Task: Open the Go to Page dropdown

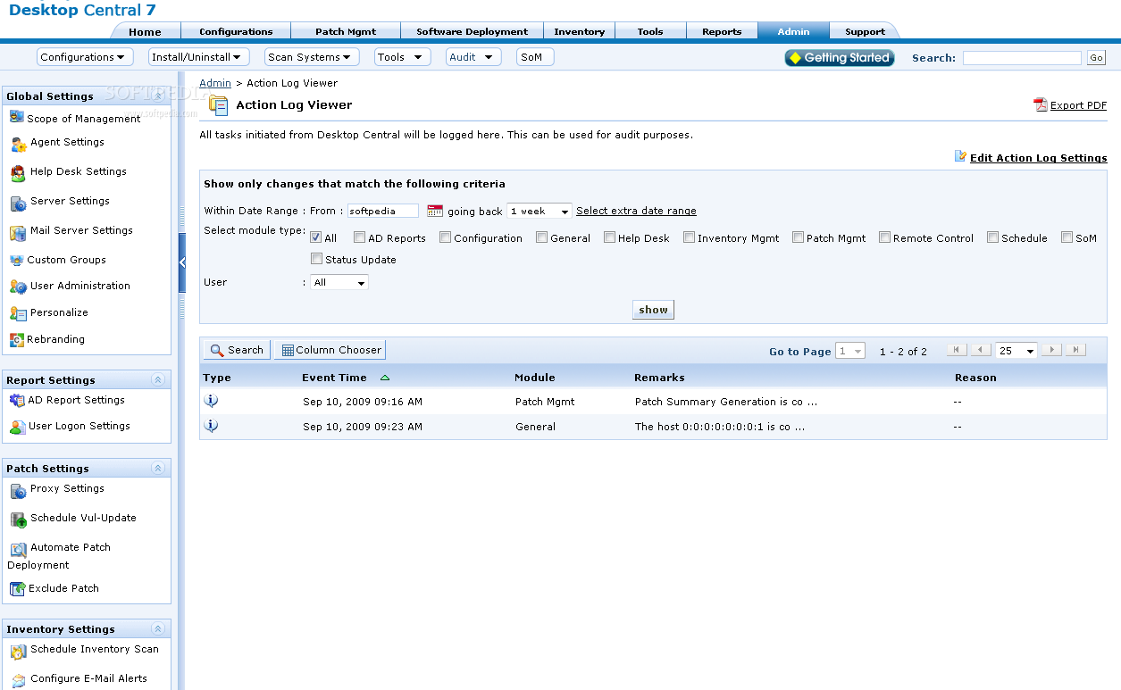Action: 850,351
